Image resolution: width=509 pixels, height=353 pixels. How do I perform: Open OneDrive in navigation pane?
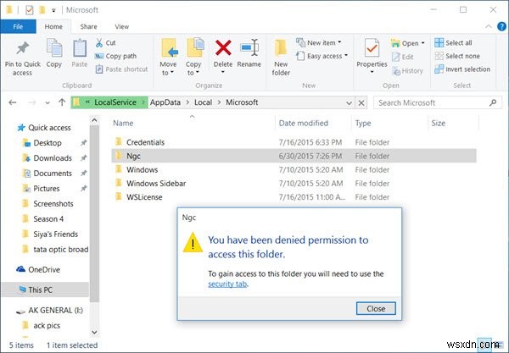coord(38,269)
